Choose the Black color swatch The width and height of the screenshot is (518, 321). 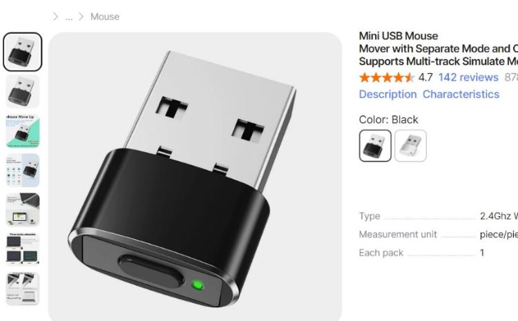pyautogui.click(x=375, y=146)
